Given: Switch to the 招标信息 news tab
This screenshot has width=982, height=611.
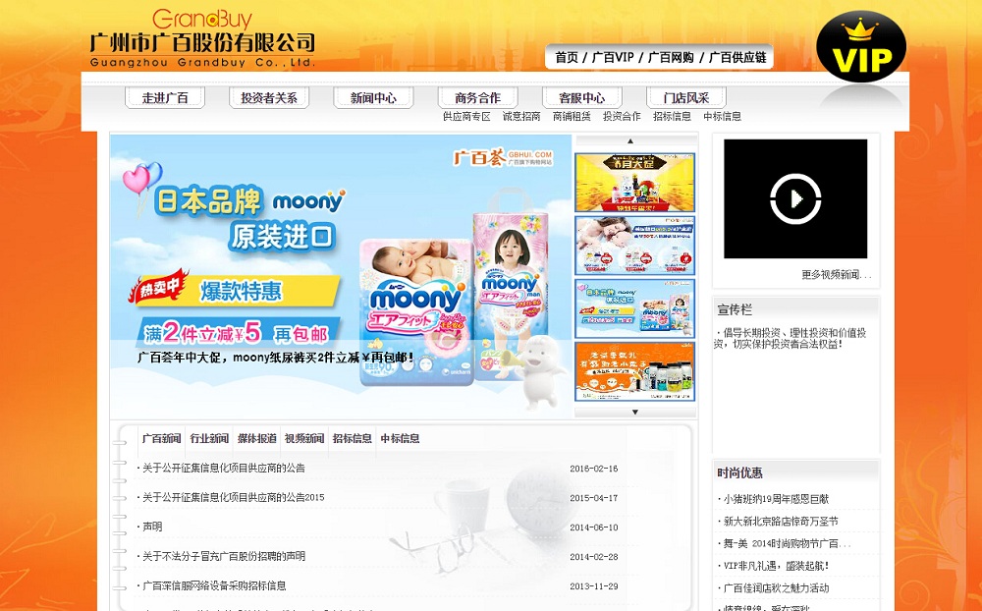Looking at the screenshot, I should (352, 439).
